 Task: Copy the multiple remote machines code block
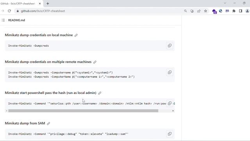tap(170, 72)
